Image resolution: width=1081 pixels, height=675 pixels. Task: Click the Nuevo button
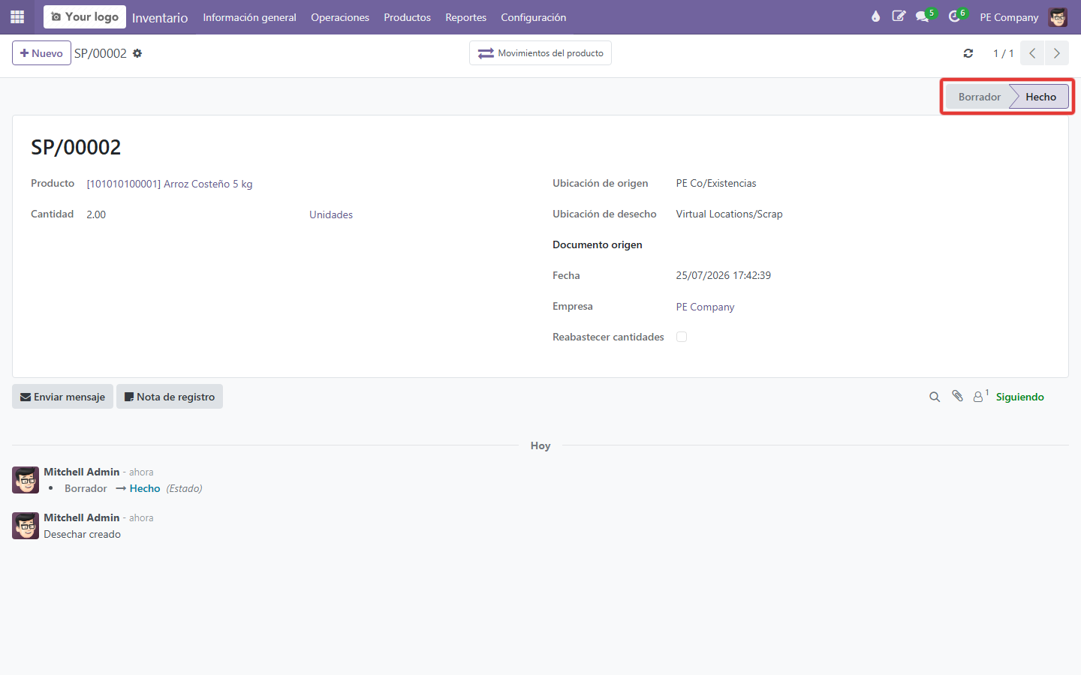tap(41, 53)
